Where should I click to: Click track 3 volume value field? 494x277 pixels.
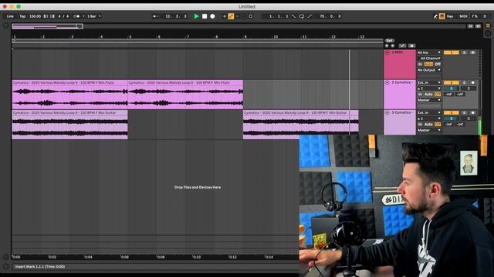point(451,118)
